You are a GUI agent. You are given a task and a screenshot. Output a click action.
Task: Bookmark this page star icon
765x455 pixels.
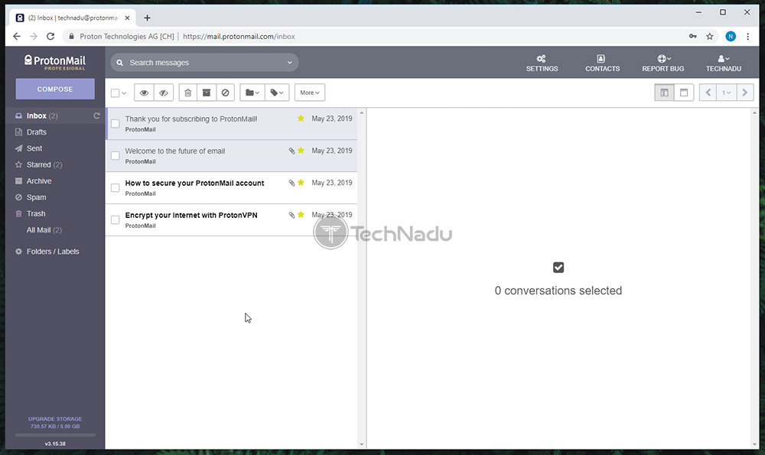click(x=709, y=36)
